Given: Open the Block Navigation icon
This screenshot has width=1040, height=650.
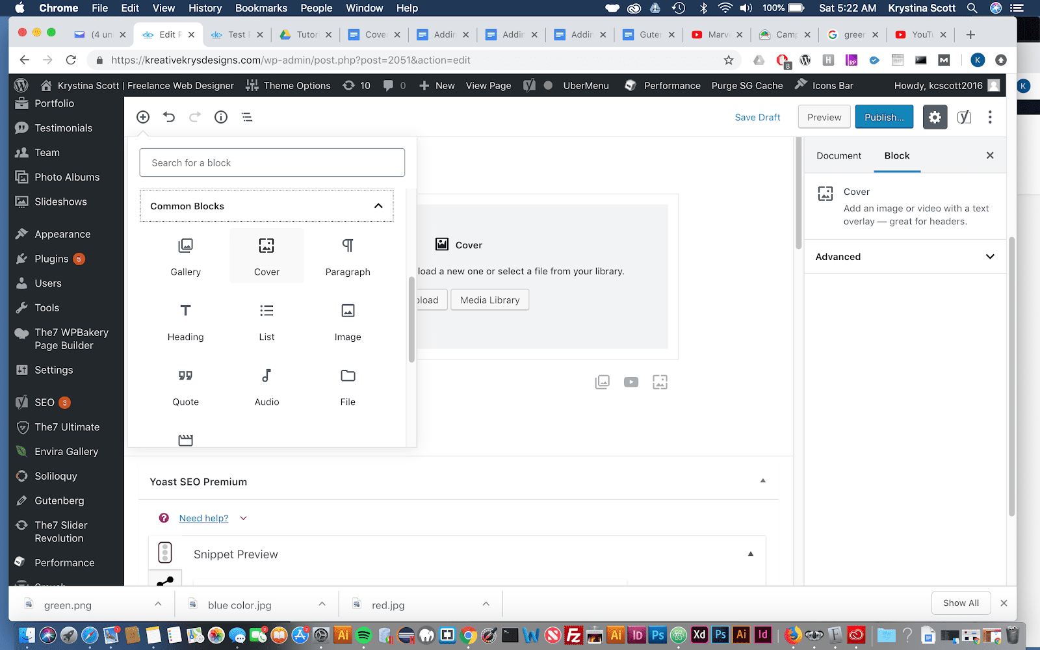Looking at the screenshot, I should point(246,117).
